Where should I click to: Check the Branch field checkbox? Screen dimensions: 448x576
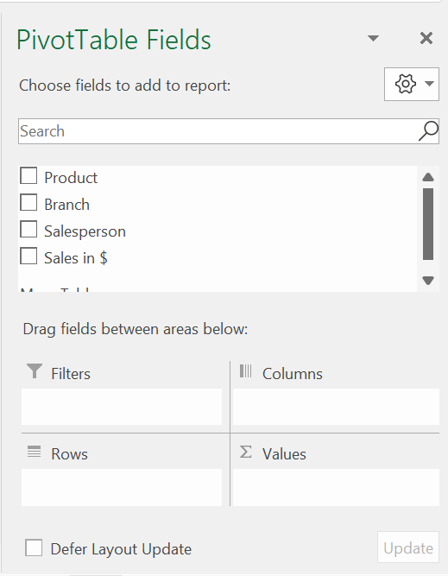click(x=28, y=202)
